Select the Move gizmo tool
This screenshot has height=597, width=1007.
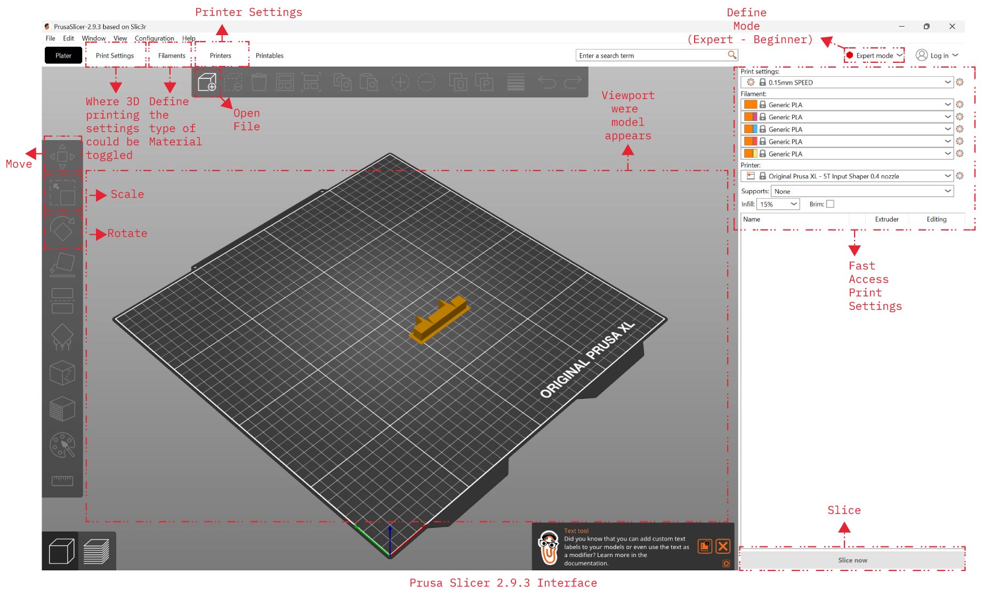pyautogui.click(x=62, y=157)
